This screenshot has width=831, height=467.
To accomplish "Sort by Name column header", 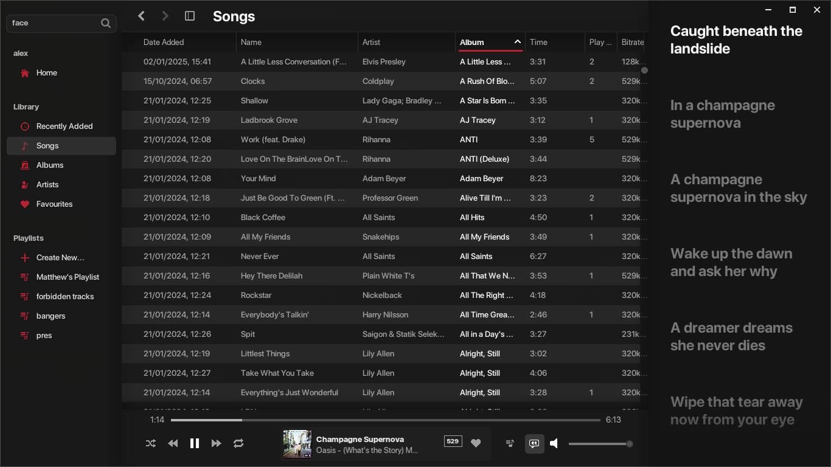I will pos(251,42).
